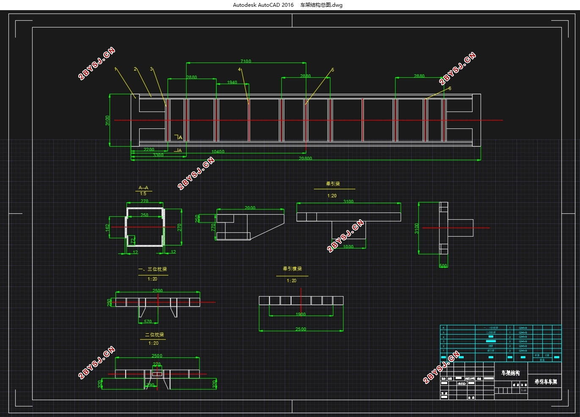580x417 pixels.
Task: Select the 3300 dimension text
Action: tap(158, 155)
